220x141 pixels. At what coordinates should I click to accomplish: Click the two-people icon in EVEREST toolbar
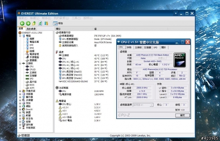[x=46, y=23]
